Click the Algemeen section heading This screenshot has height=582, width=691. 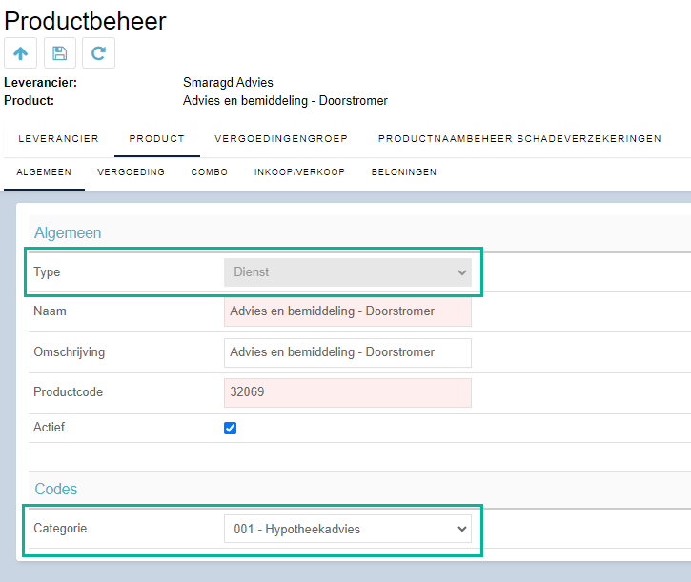coord(68,232)
